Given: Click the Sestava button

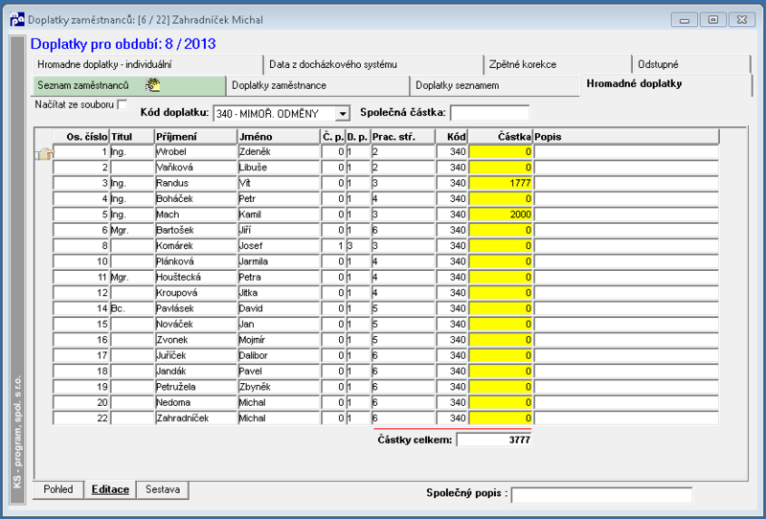Looking at the screenshot, I should click(163, 489).
